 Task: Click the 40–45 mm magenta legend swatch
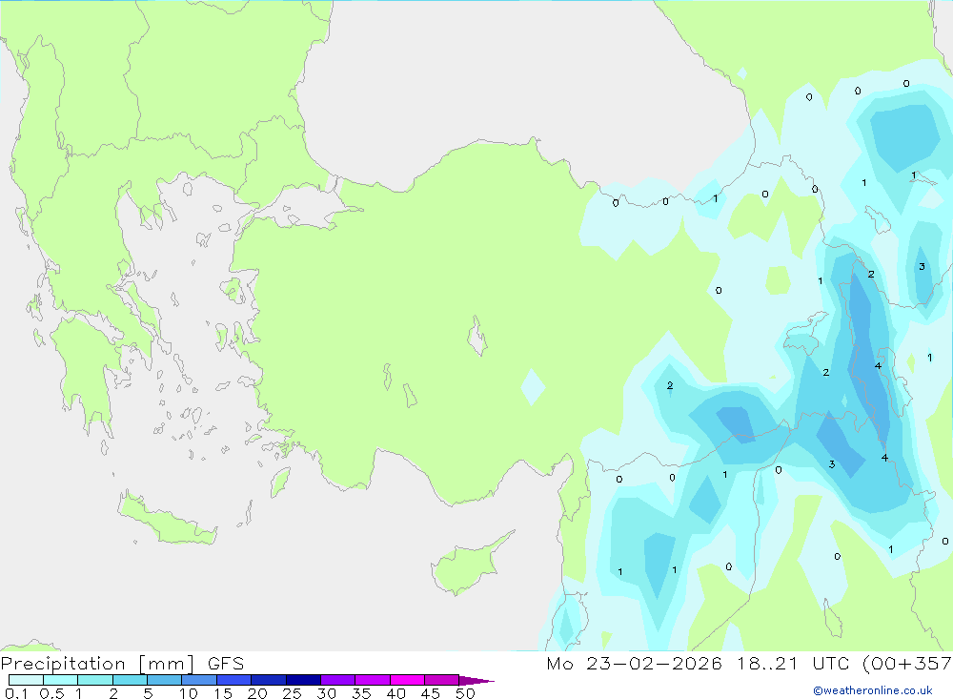click(407, 680)
